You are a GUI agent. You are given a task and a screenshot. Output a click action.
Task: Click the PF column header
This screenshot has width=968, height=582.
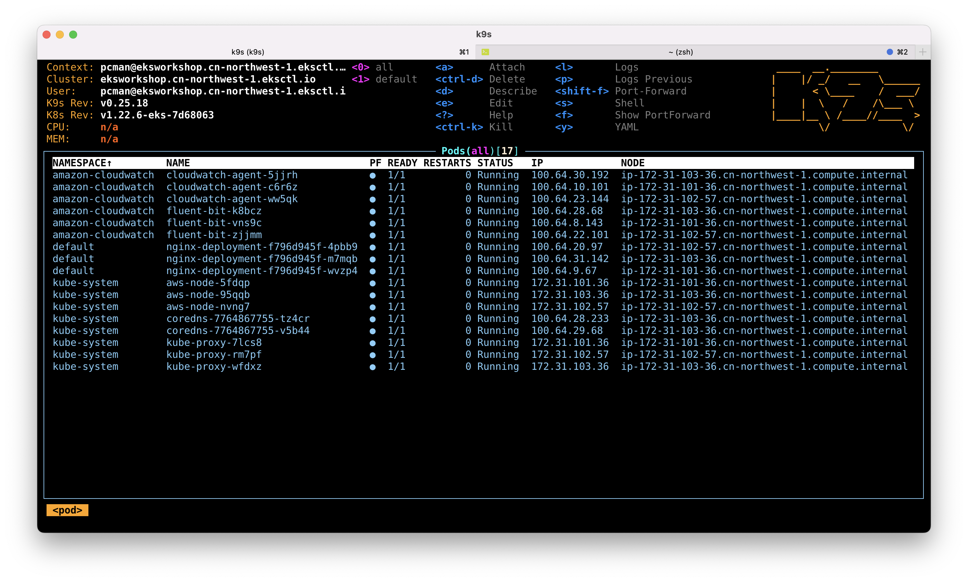click(x=375, y=163)
